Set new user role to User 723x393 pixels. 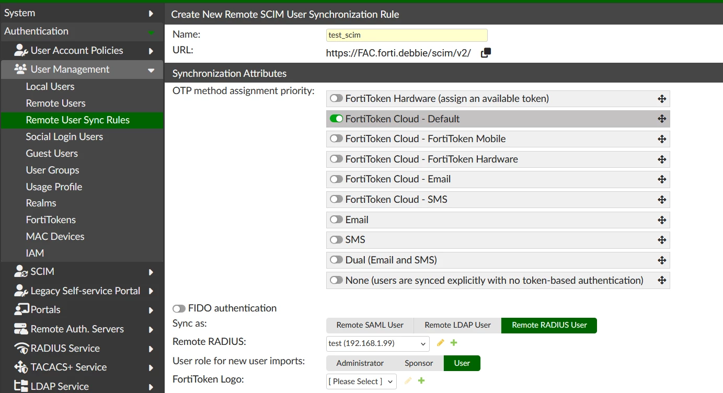(462, 363)
